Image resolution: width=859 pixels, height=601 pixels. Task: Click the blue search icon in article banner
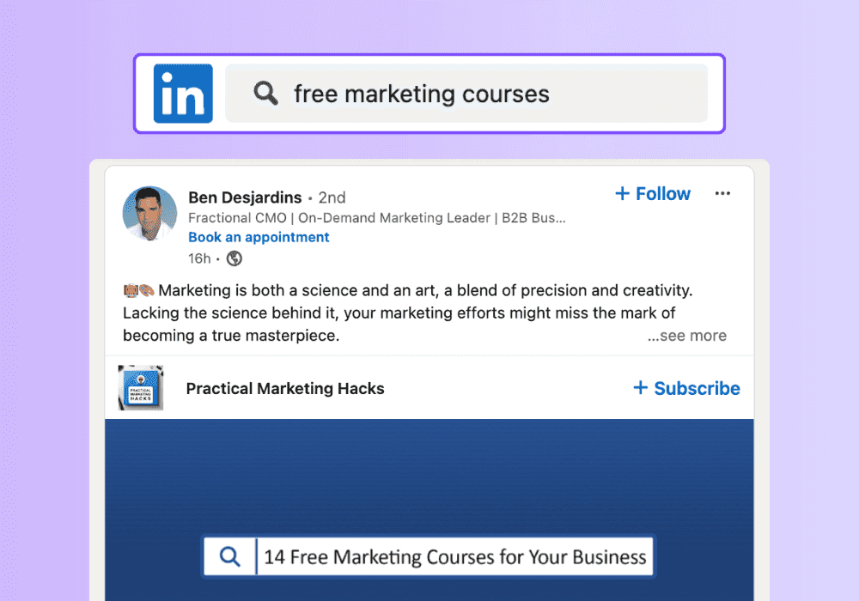pyautogui.click(x=230, y=556)
